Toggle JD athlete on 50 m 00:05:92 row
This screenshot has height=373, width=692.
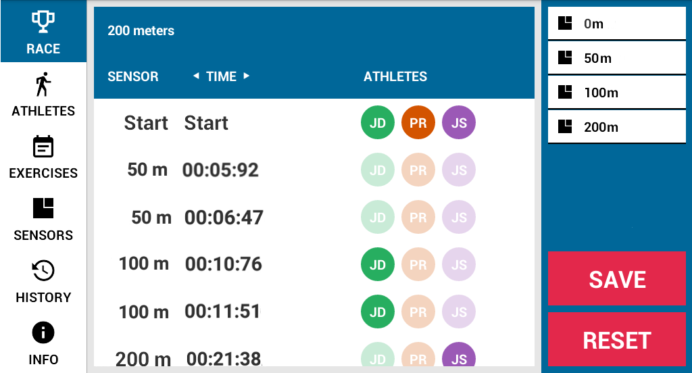click(x=377, y=170)
